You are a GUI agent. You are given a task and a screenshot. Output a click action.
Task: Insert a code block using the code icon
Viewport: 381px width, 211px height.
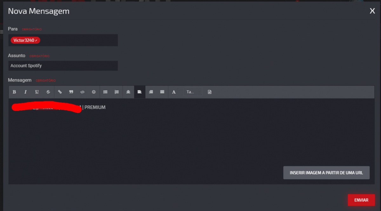click(82, 92)
